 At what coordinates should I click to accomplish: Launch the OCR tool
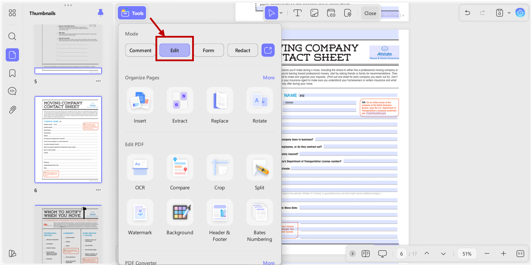(x=140, y=173)
